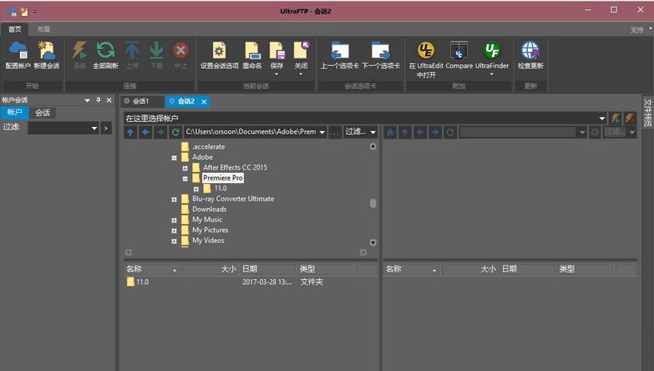Open in UltraEdit icon
The image size is (654, 371).
coord(426,50)
